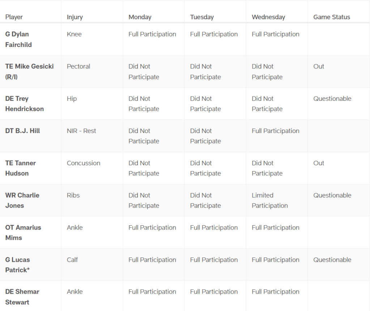Click the Injury column header
Screen dimensions: 370x311
(75, 17)
